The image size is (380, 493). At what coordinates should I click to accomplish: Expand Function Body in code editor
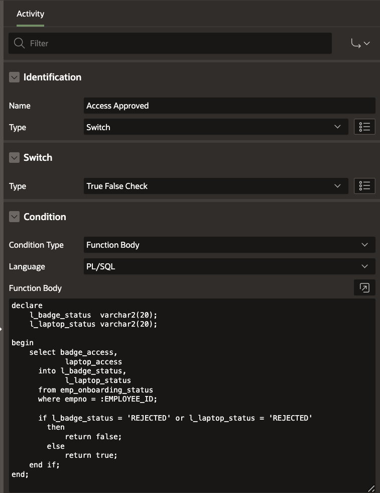[x=364, y=288]
